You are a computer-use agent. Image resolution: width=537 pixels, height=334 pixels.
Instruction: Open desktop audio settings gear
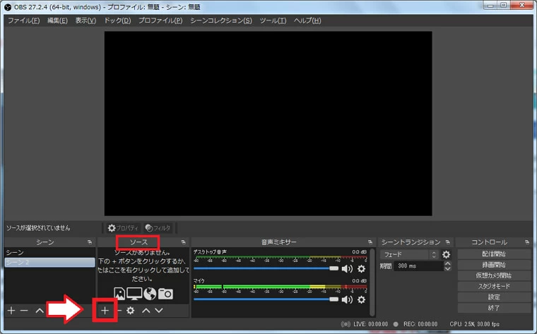coord(361,268)
